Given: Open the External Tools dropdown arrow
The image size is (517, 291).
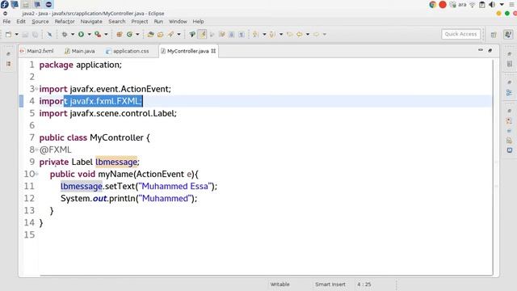Looking at the screenshot, I should click(x=106, y=34).
